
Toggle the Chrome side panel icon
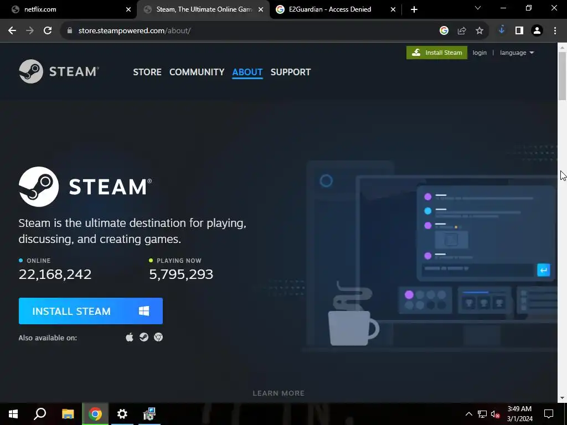click(x=519, y=31)
